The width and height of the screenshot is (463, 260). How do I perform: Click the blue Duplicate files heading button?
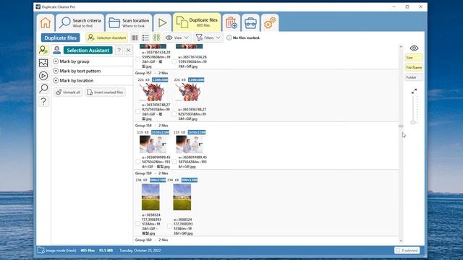point(60,38)
